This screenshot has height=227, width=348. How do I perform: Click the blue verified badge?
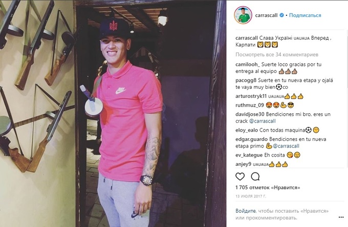(281, 15)
